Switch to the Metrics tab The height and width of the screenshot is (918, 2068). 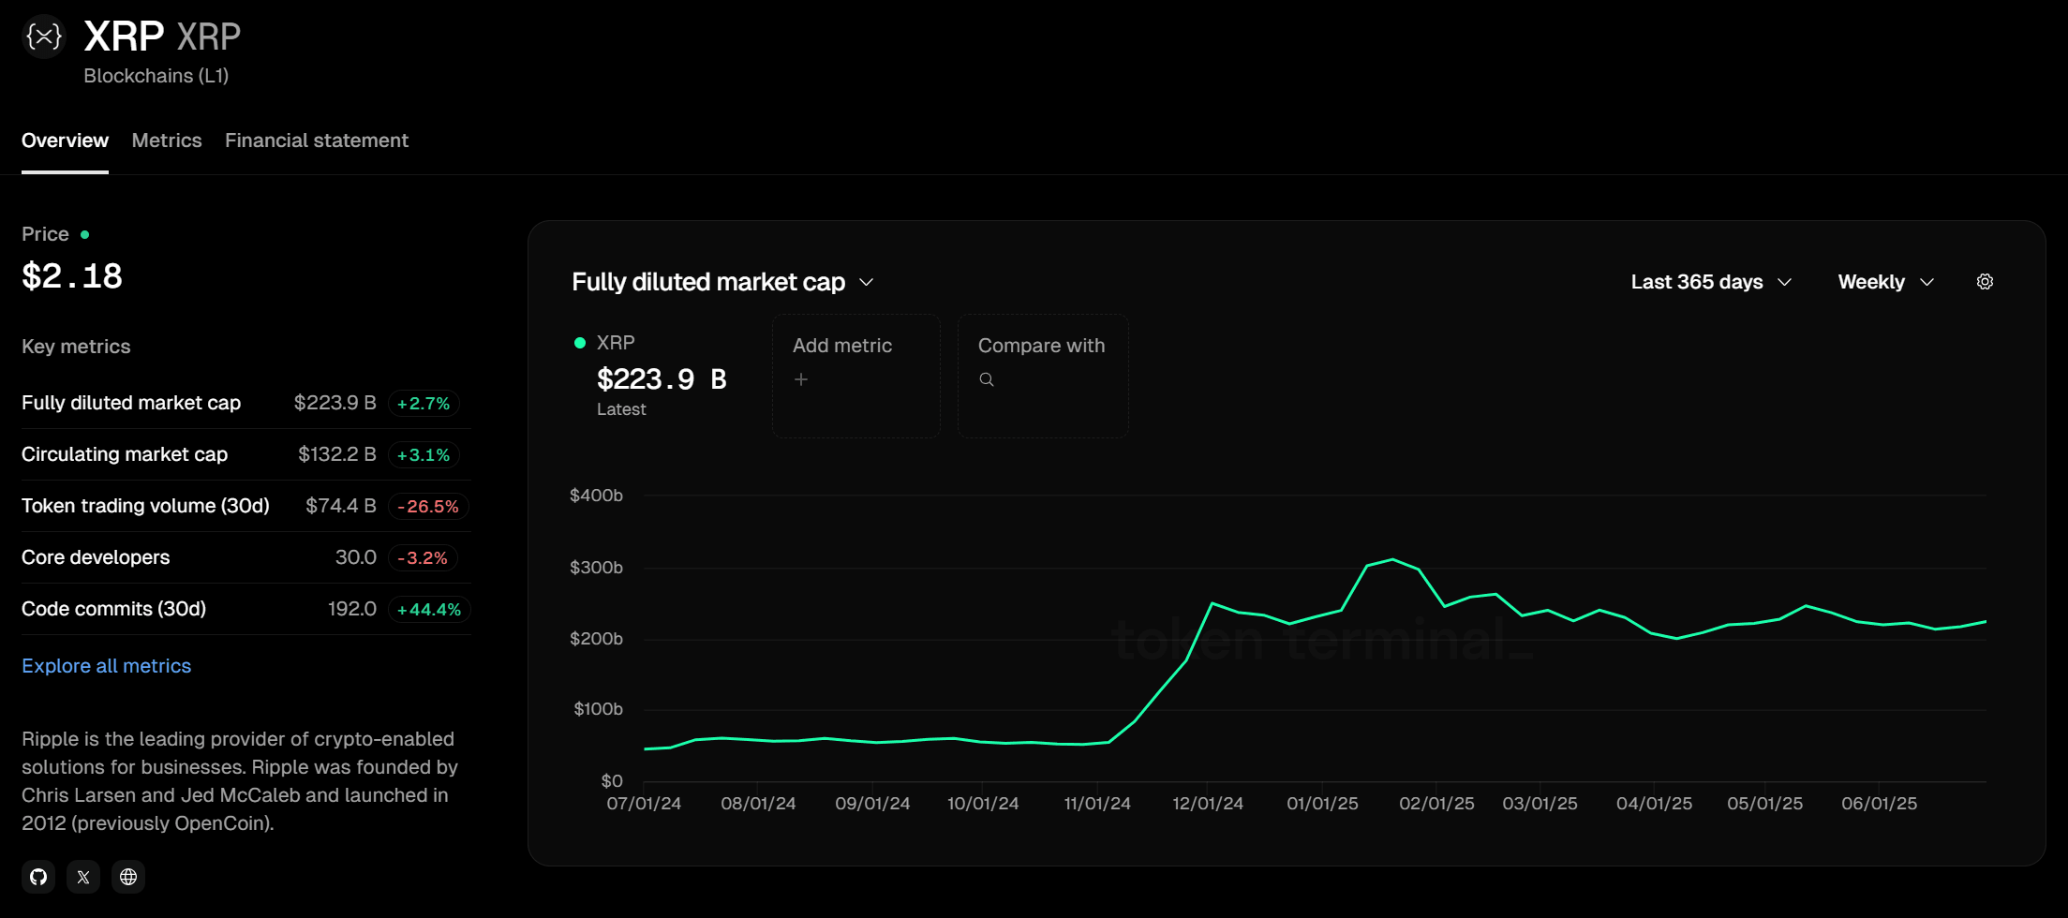[167, 141]
